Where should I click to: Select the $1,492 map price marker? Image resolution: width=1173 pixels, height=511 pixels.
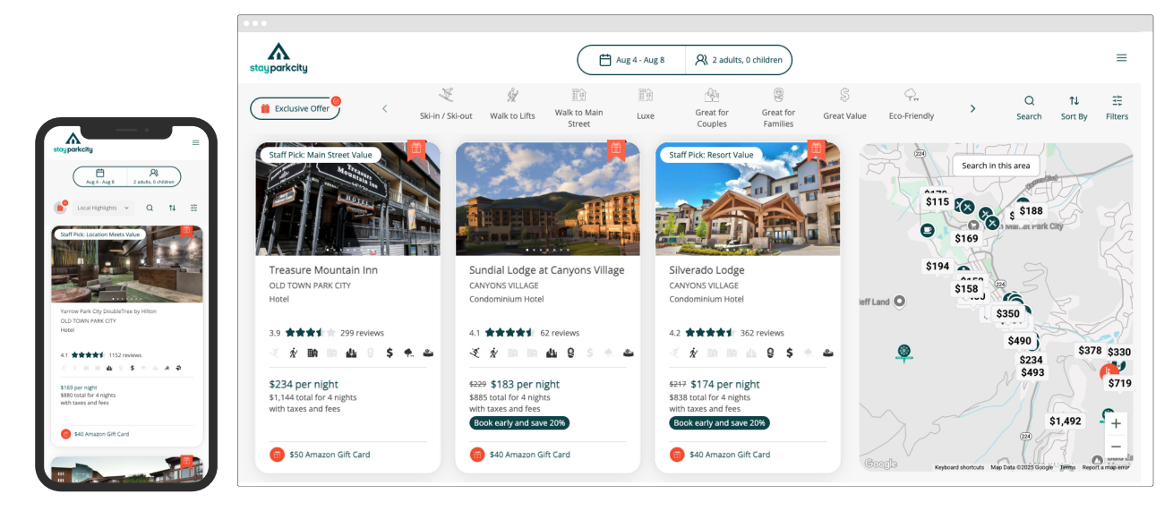pos(1066,422)
